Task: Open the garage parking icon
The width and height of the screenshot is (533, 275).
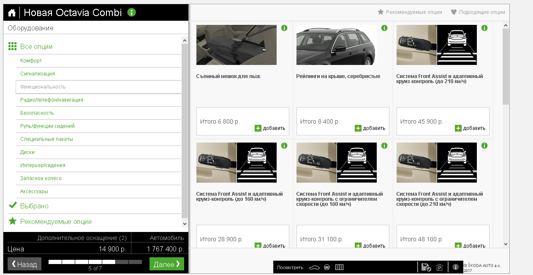Action: click(x=440, y=267)
